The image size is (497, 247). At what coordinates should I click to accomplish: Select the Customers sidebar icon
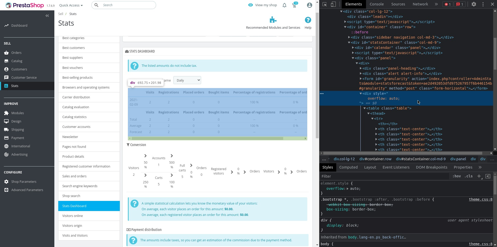point(6,69)
